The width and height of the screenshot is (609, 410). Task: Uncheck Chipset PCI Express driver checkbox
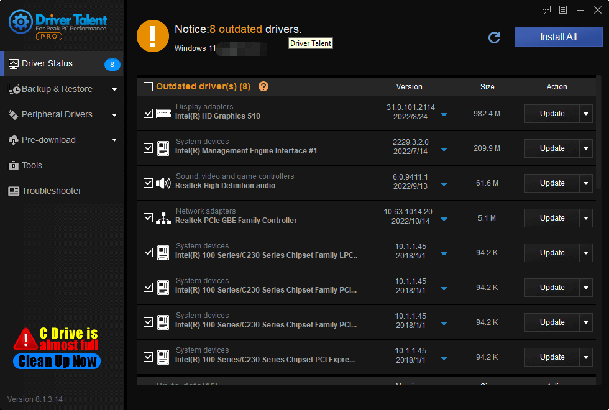148,357
